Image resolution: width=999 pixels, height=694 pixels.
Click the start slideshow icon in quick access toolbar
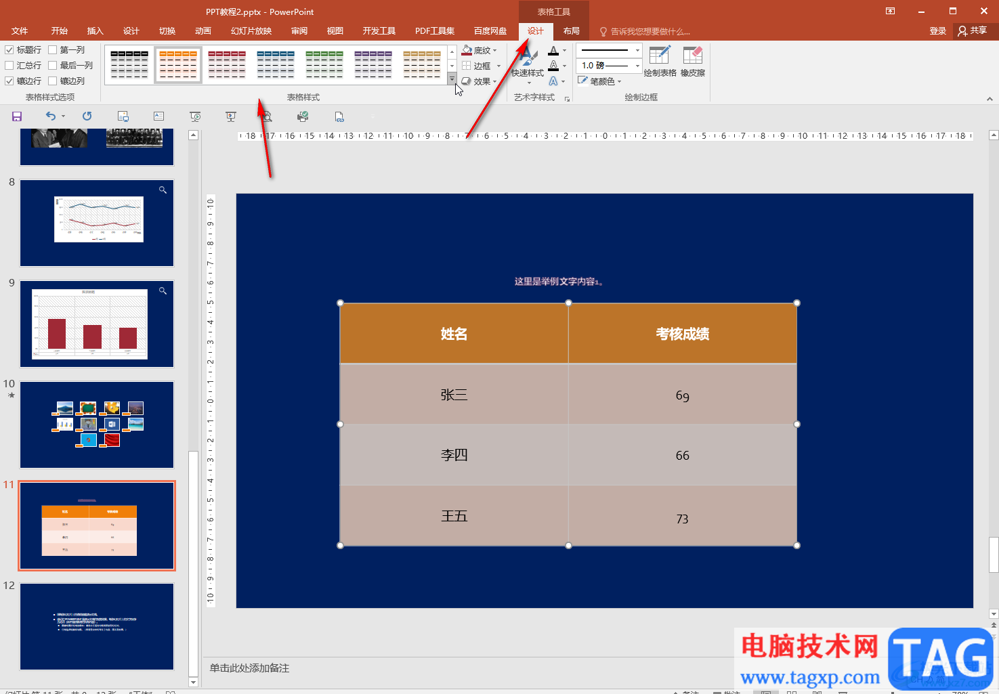(195, 116)
